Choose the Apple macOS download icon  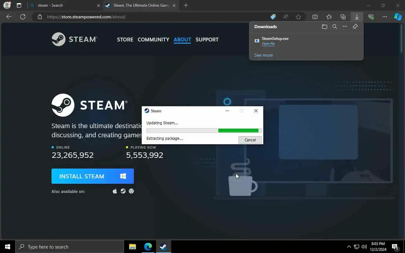click(x=115, y=191)
